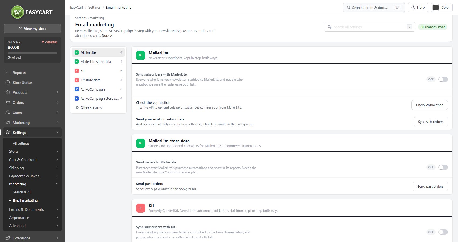Expand the Products menu chevron
The image size is (458, 242).
pos(58,92)
